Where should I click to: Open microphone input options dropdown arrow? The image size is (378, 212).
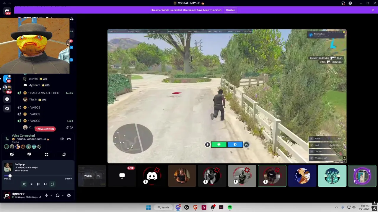point(51,196)
